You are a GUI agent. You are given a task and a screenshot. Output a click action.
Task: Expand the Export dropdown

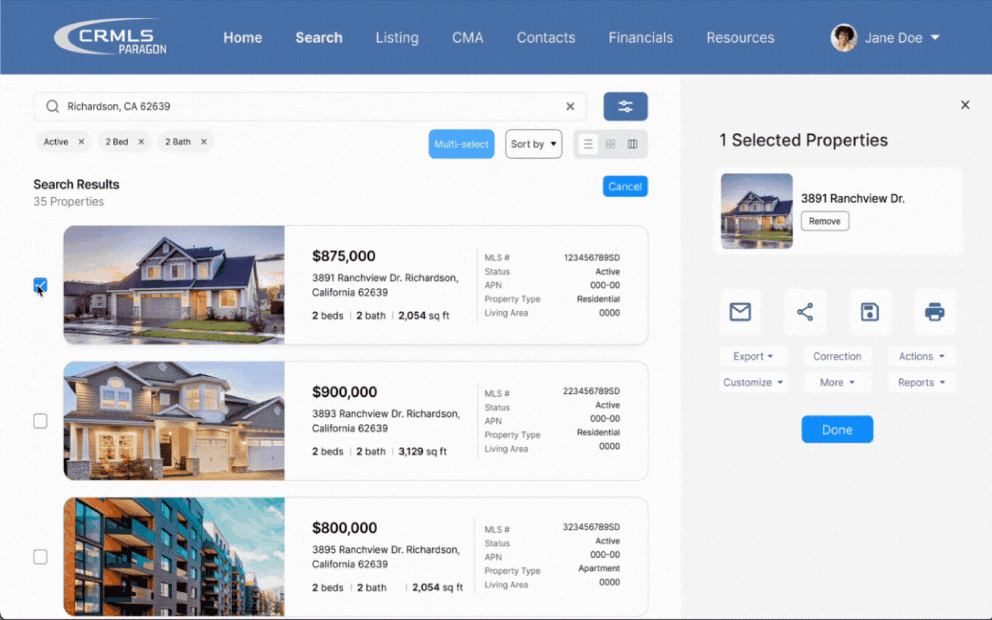coord(753,356)
